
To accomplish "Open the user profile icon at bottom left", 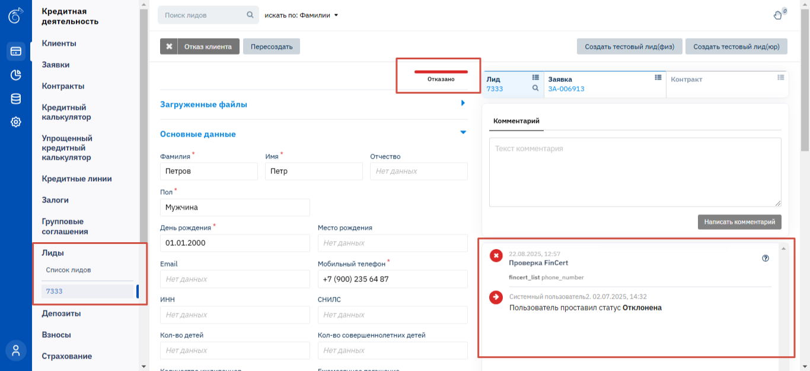I will click(16, 350).
